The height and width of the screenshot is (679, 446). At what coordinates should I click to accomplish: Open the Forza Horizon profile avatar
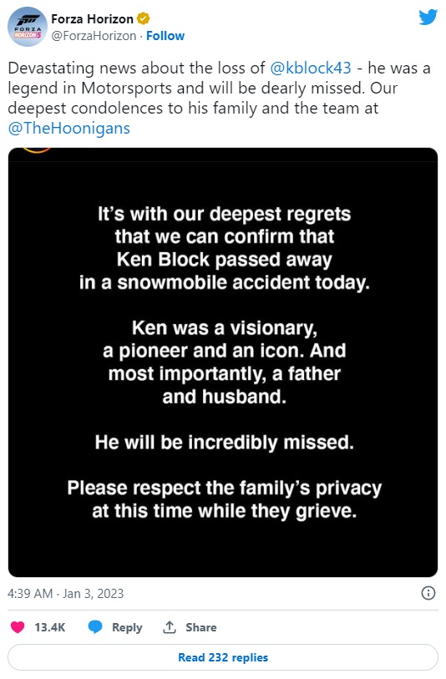28,27
